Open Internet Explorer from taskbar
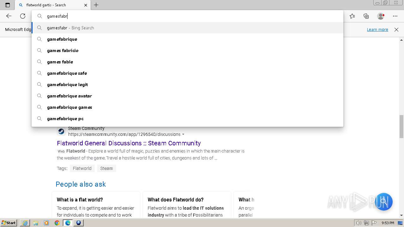Screen dimensions: 404x227 25,223
